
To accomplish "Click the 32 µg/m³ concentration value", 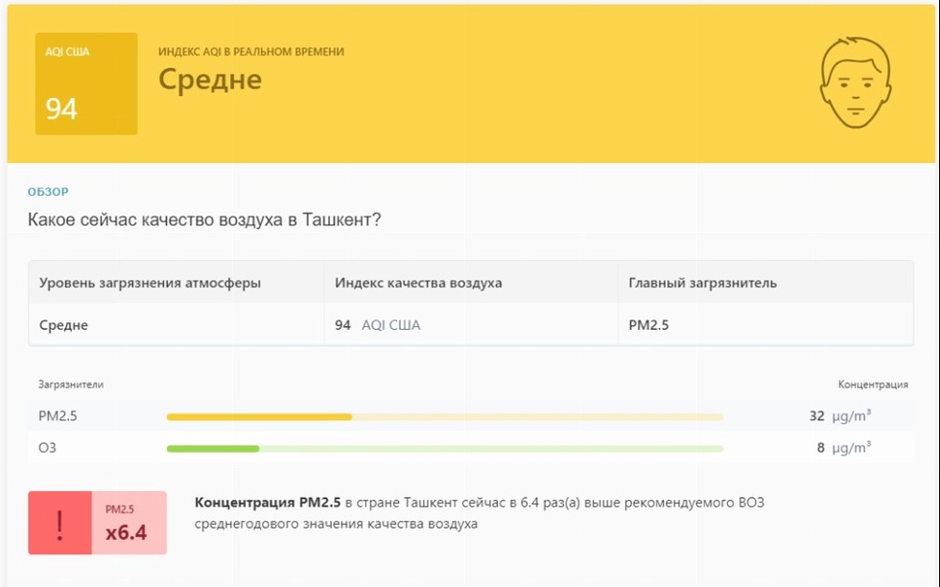I will pos(840,416).
